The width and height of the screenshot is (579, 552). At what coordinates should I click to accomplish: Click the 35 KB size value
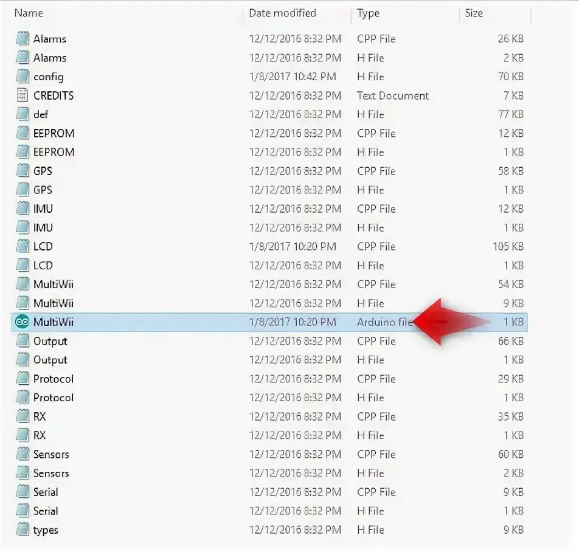click(511, 416)
